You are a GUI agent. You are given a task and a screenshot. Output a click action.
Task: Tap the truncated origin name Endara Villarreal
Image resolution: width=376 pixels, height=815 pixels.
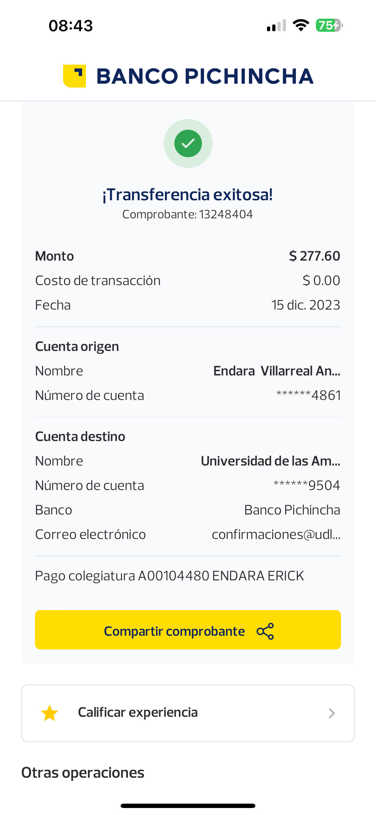click(x=277, y=371)
